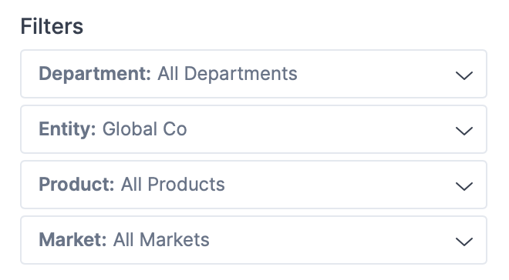Click the chevron icon in Department filter

tap(463, 75)
